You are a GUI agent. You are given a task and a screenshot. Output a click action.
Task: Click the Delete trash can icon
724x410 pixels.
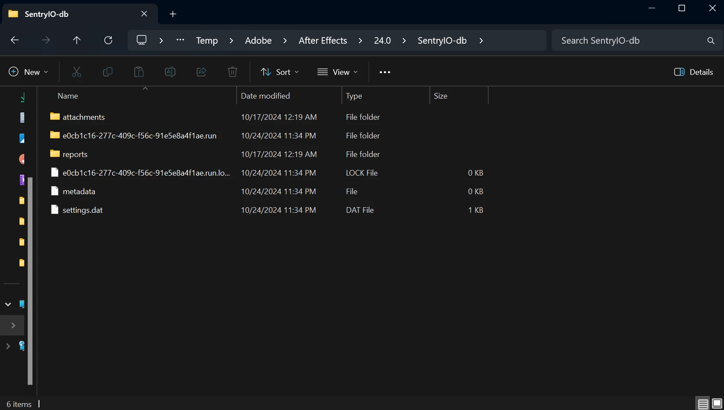pyautogui.click(x=233, y=72)
